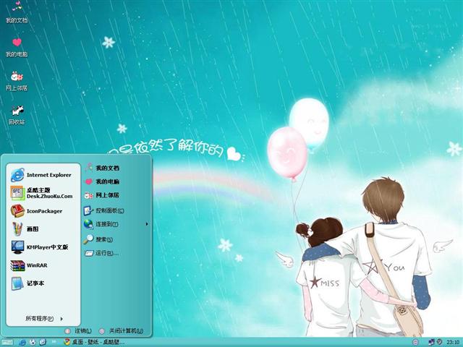Open network connection tray icon
The height and width of the screenshot is (347, 463).
(x=431, y=342)
